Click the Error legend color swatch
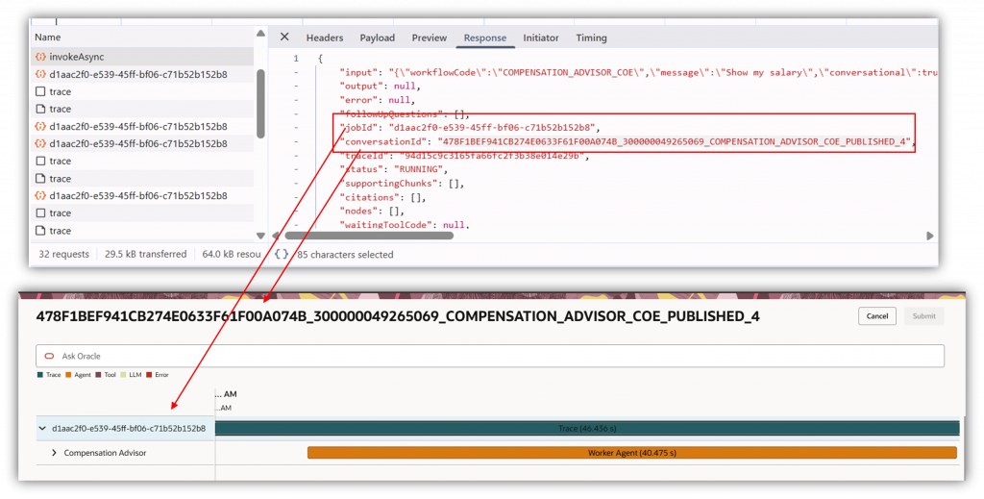This screenshot has width=984, height=499. click(x=149, y=375)
